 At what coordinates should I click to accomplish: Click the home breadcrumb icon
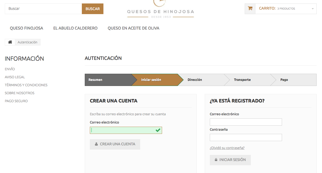(10, 42)
